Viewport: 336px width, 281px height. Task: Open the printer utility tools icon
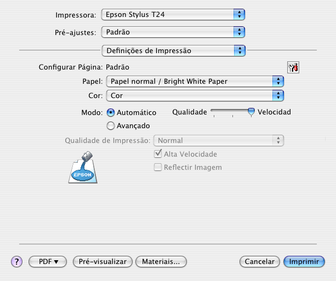tap(293, 67)
